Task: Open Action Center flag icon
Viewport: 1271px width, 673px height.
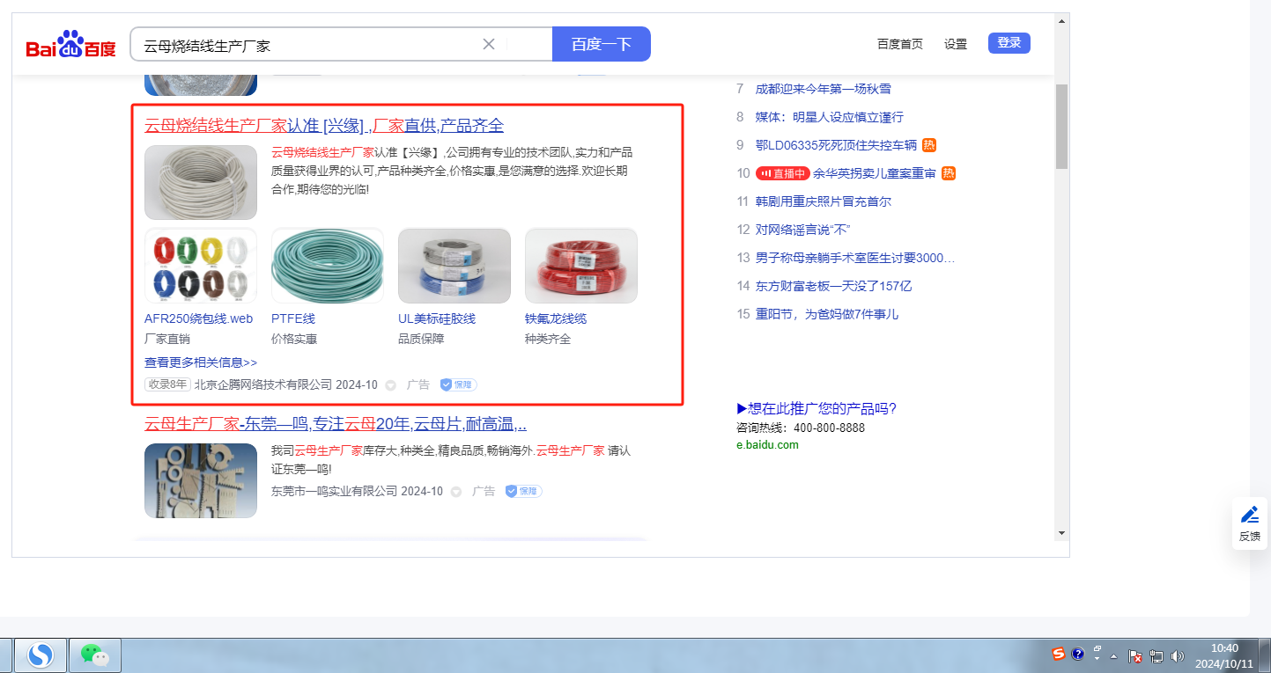Action: click(x=1136, y=656)
